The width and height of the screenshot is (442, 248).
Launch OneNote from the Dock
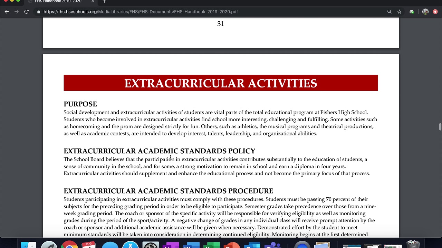tap(171, 245)
